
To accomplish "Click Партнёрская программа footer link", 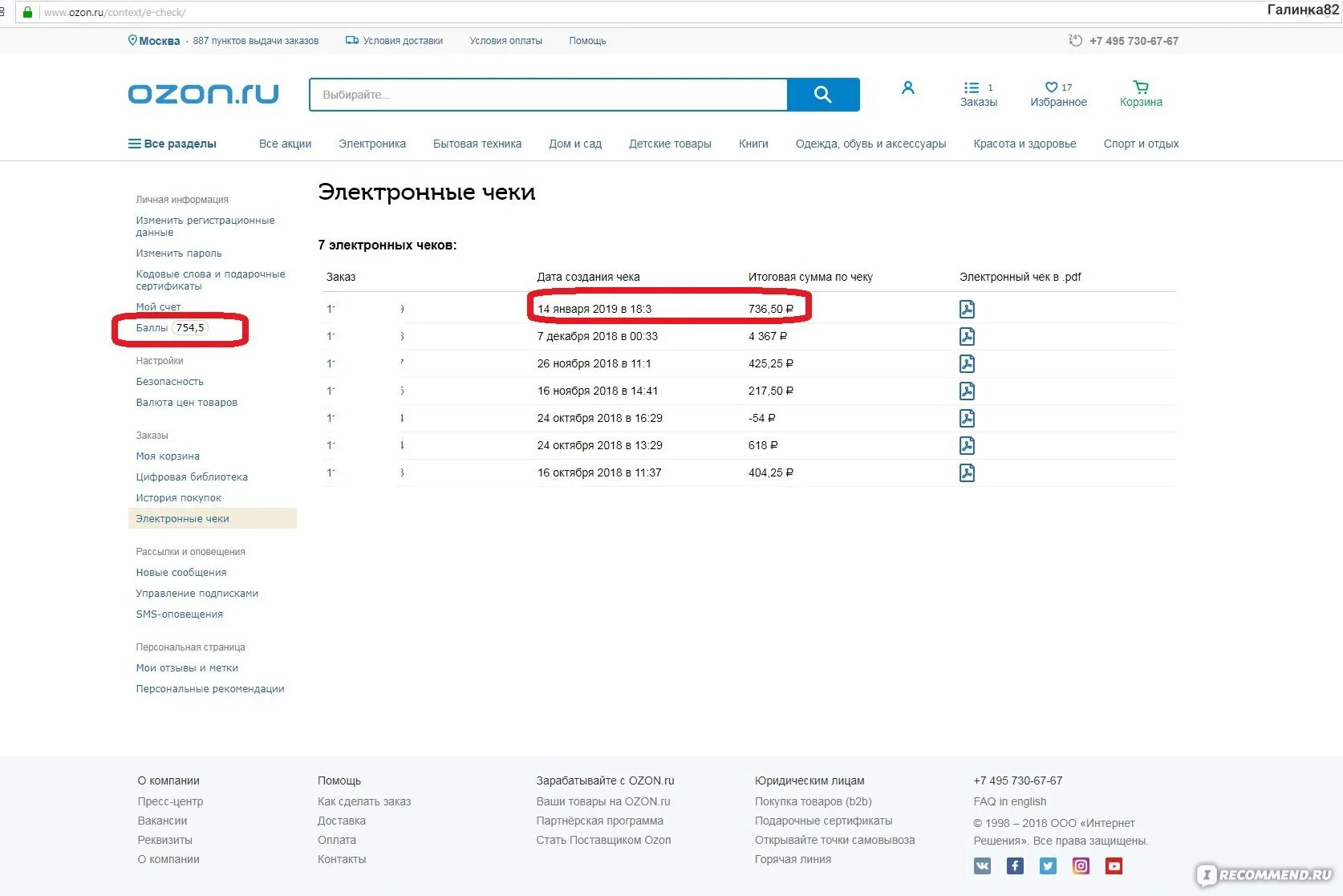I will pos(600,821).
